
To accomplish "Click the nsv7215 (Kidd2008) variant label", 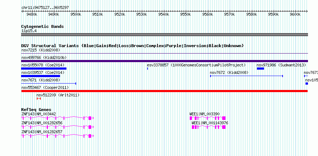I will [x=41, y=50].
